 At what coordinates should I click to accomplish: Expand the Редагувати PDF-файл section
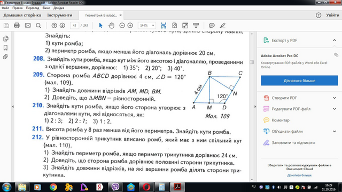(335, 109)
